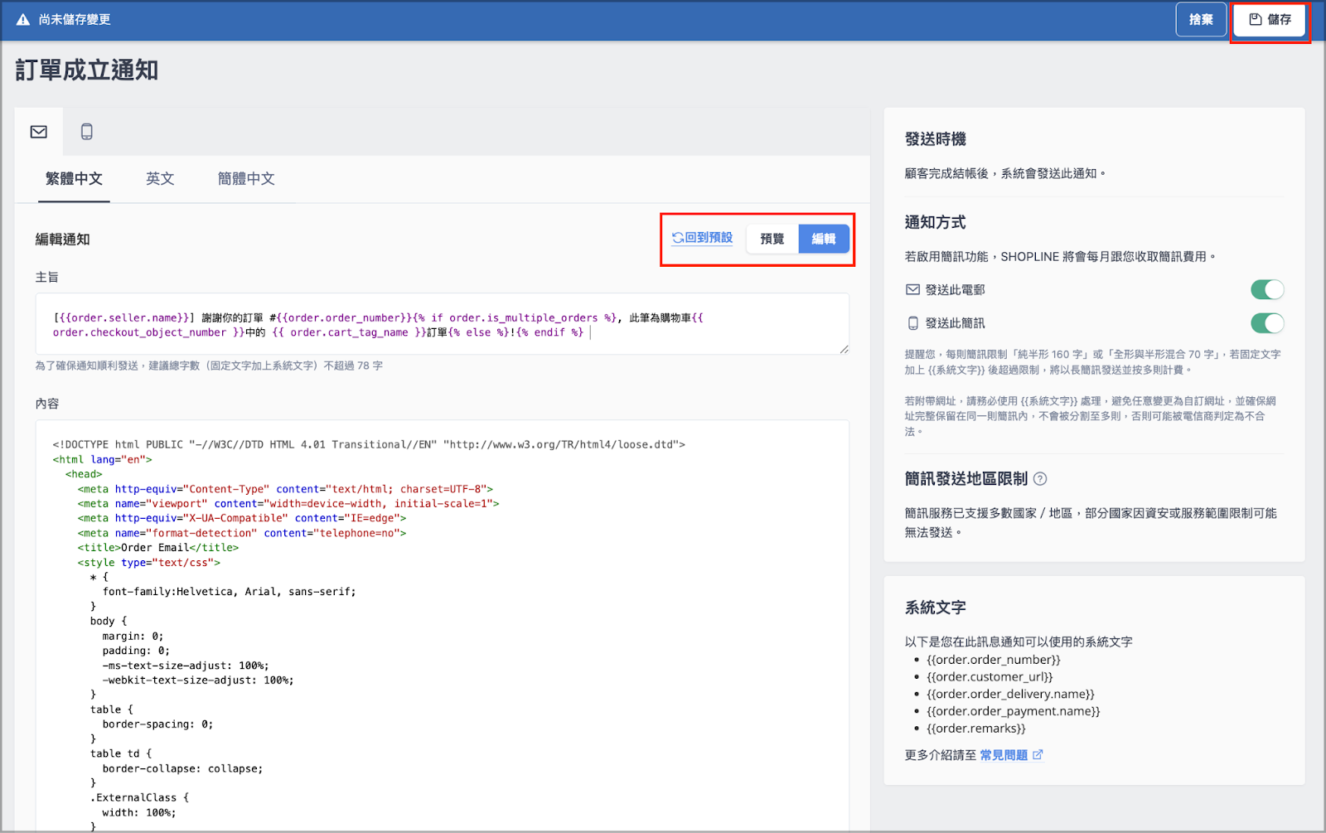
Task: Discard changes using the 捨棄 button
Action: [1201, 20]
